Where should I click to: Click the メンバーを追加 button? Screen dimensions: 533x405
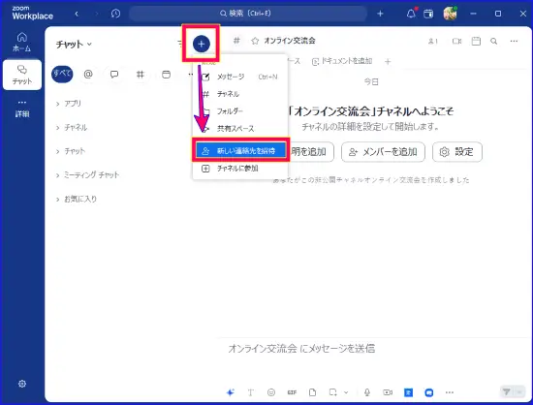click(x=383, y=152)
